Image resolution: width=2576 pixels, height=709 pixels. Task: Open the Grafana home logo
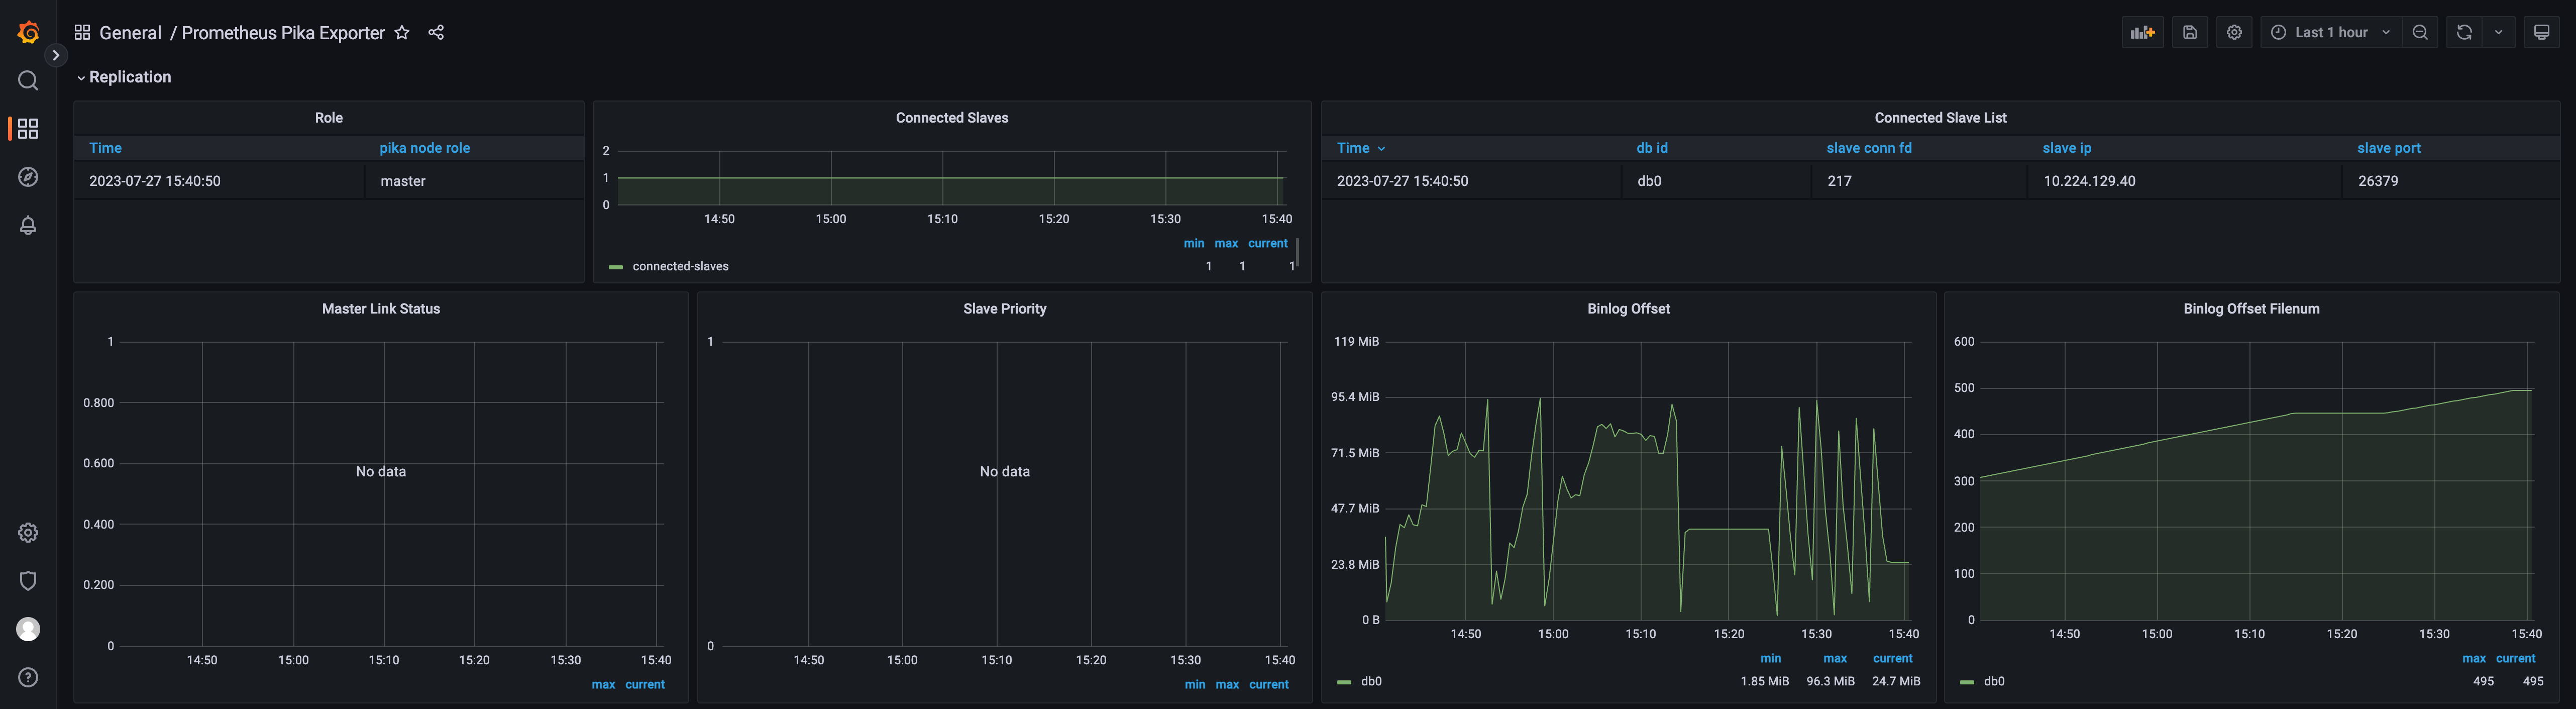pyautogui.click(x=28, y=33)
